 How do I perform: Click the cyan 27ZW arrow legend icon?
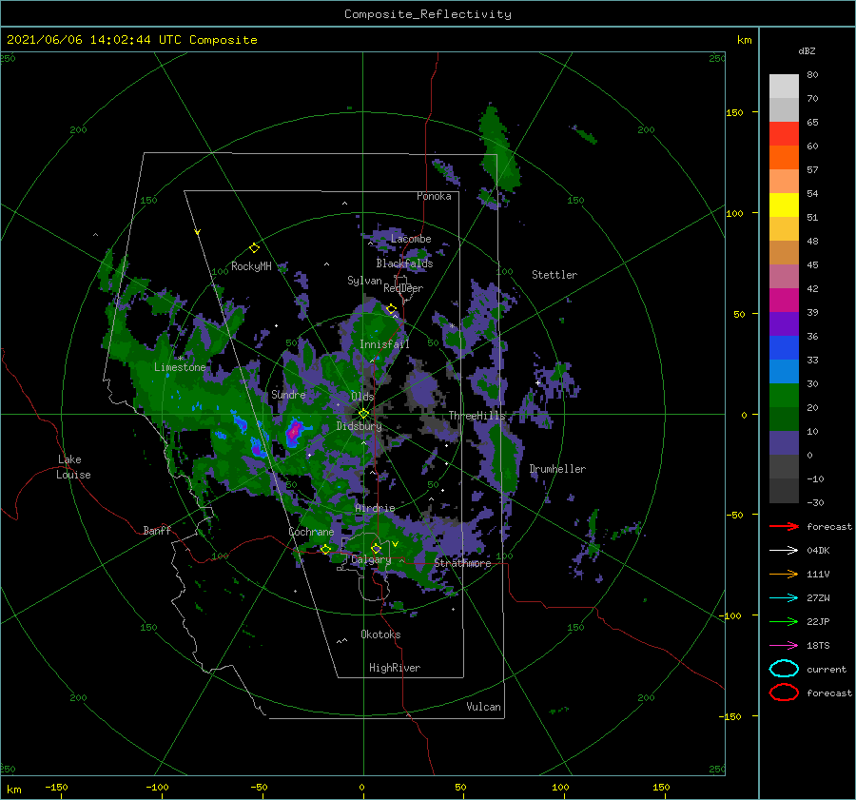click(x=784, y=598)
